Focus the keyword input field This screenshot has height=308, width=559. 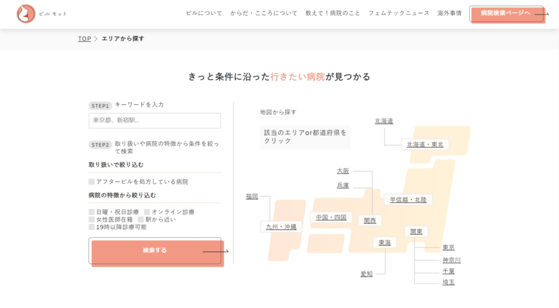[x=155, y=121]
